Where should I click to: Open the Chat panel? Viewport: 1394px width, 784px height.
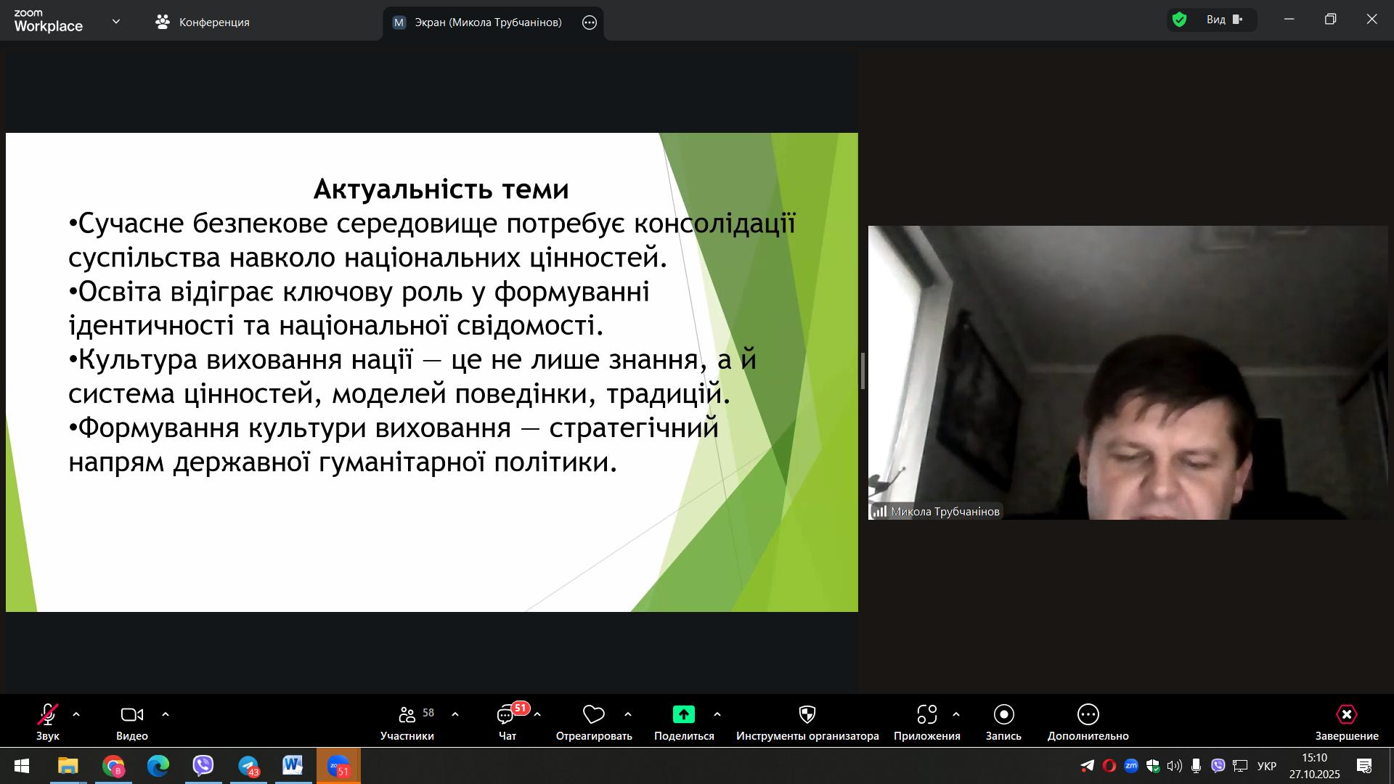coord(506,715)
